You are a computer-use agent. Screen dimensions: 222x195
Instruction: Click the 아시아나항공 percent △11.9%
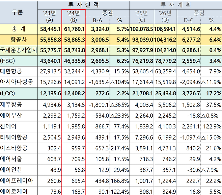coord(211,82)
